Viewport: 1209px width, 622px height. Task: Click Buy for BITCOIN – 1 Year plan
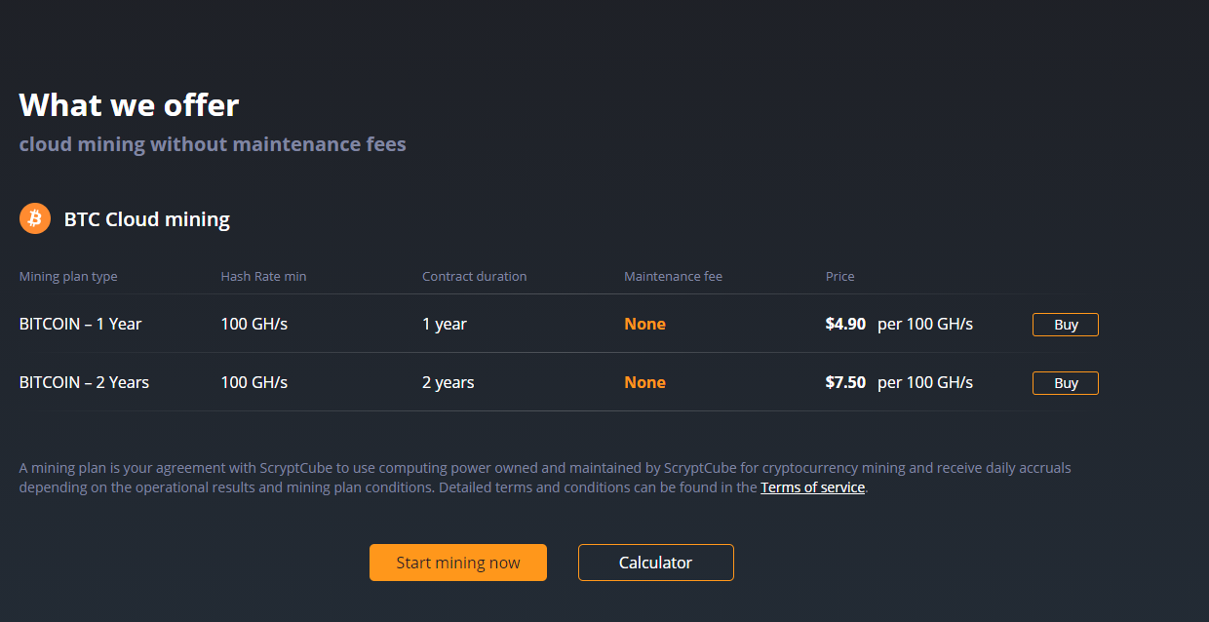(x=1065, y=324)
